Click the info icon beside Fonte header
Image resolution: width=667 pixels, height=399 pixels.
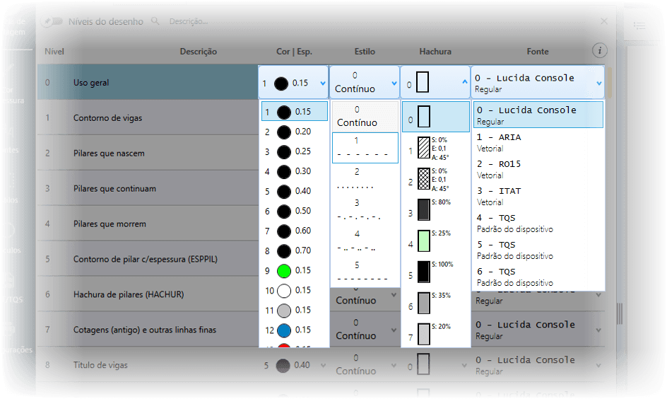600,50
